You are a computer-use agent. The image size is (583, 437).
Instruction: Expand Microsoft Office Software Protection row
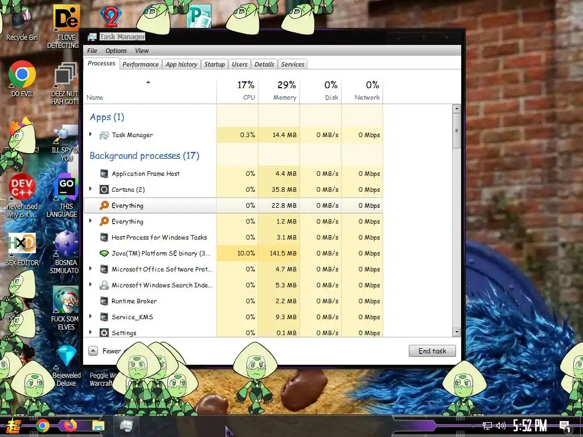pyautogui.click(x=91, y=269)
